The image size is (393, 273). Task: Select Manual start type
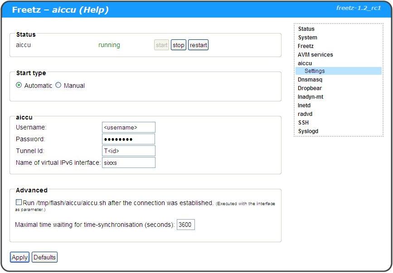[x=58, y=85]
